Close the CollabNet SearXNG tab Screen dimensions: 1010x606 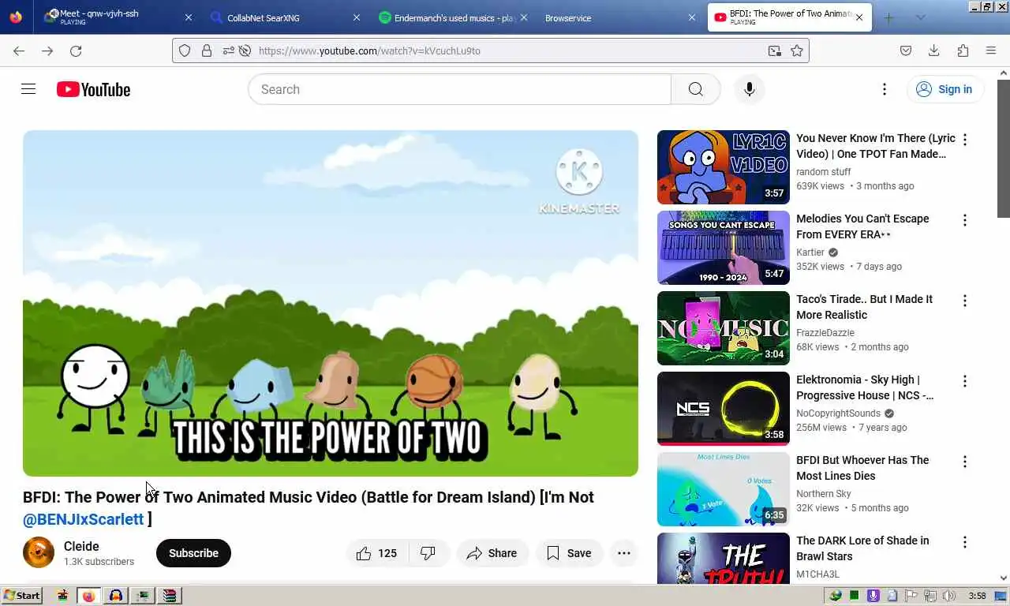click(x=356, y=17)
